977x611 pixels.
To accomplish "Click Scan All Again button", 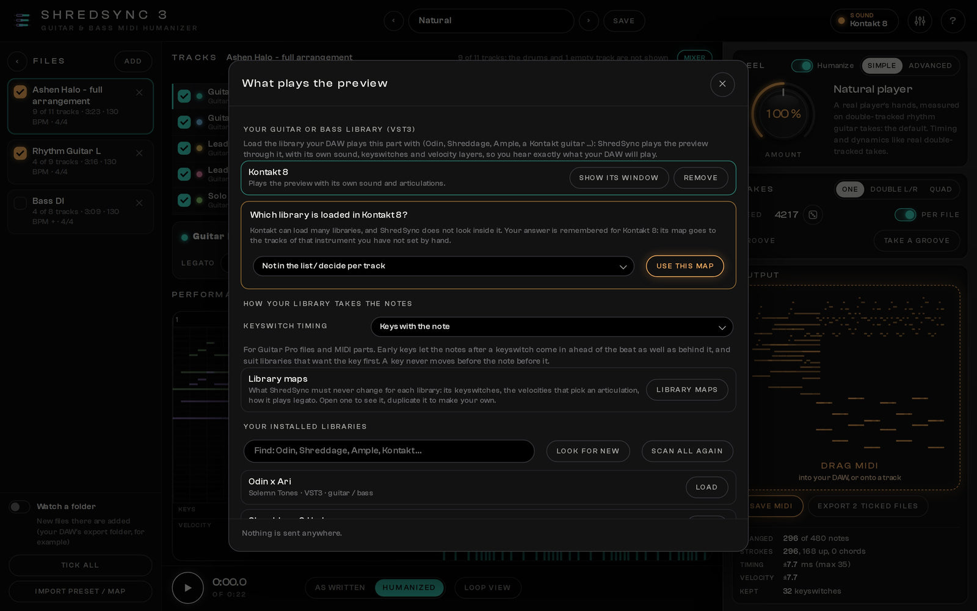I will 687,451.
